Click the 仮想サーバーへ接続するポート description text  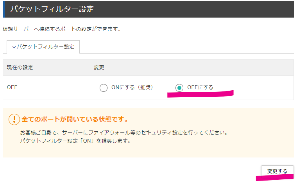pos(62,29)
